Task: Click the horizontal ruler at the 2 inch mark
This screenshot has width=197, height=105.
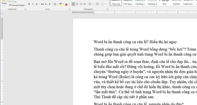Action: (x=136, y=13)
